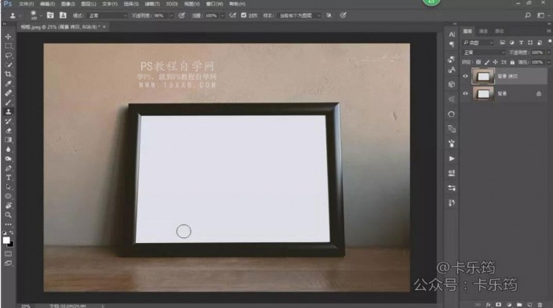Click the search icon in options bar
This screenshot has height=308, width=553.
[x=528, y=15]
